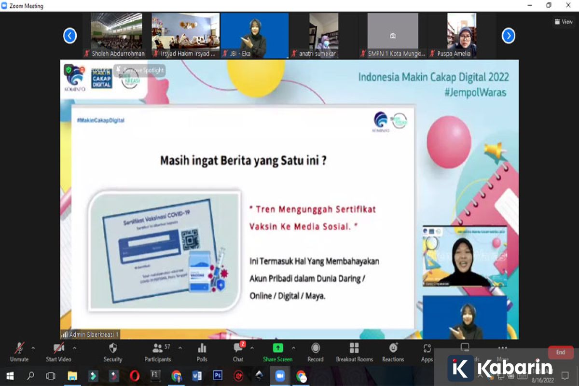Start Share Screen
Viewport: 579px width, 386px height.
[x=277, y=352]
